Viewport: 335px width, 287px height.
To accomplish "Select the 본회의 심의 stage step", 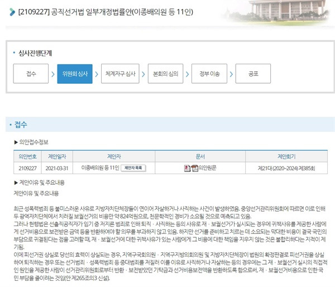I will tap(166, 74).
